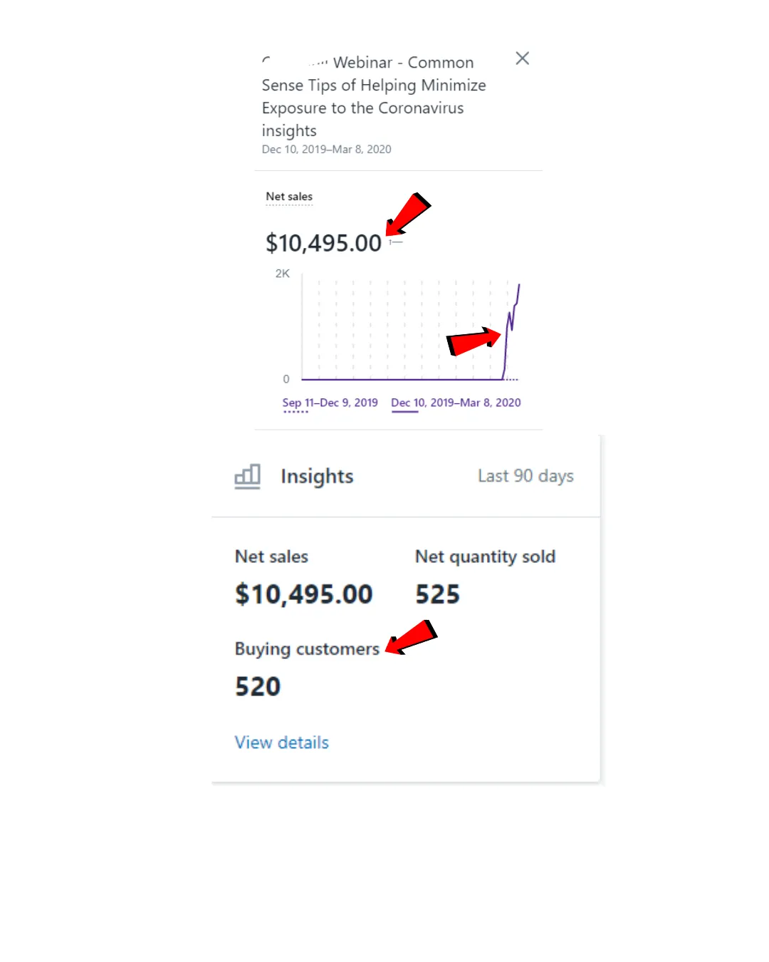Close the webinar insights panel
This screenshot has width=769, height=962.
522,58
